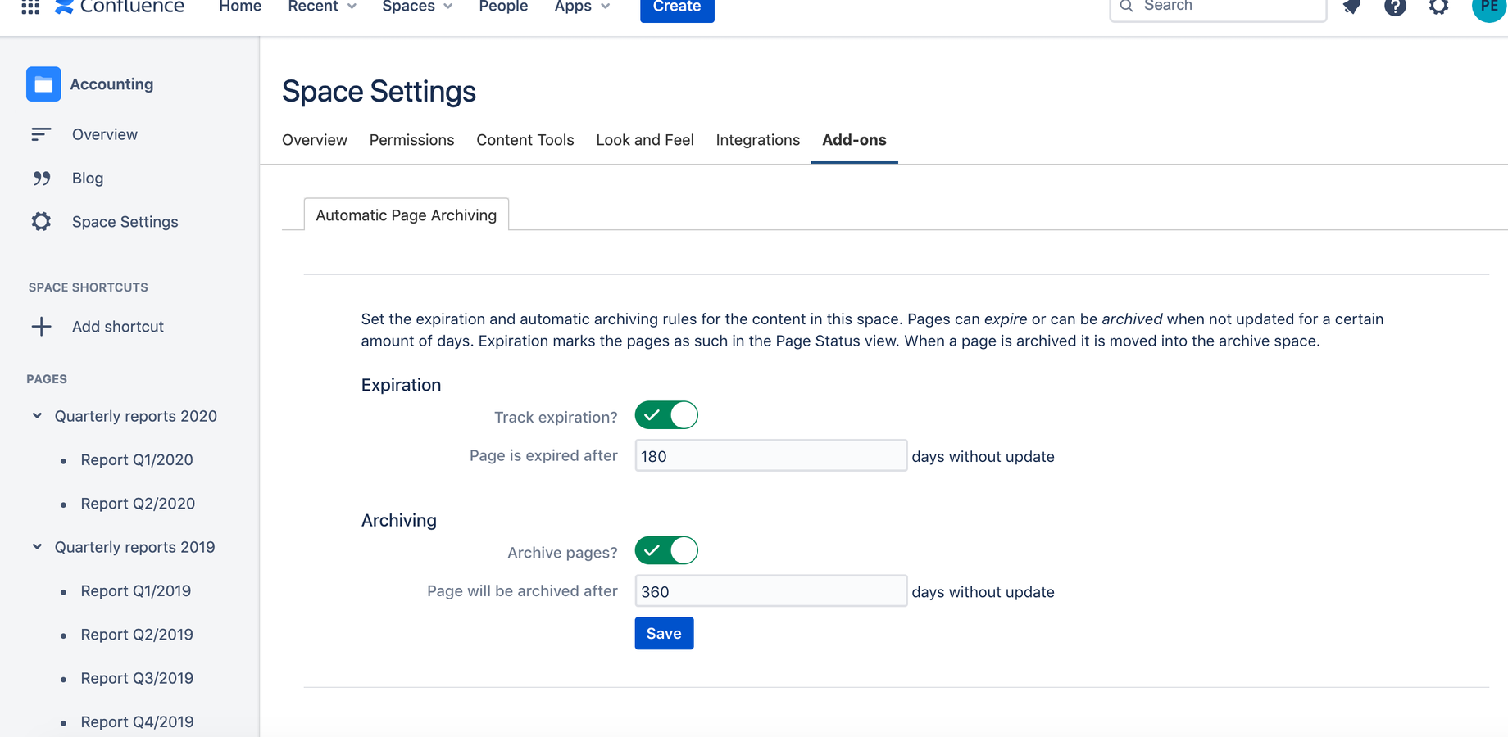Open the Apps dropdown menu
Image resolution: width=1508 pixels, height=737 pixels.
[582, 7]
